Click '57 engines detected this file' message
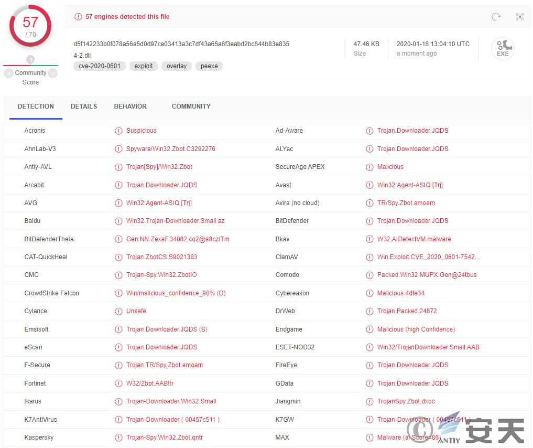 click(x=127, y=17)
